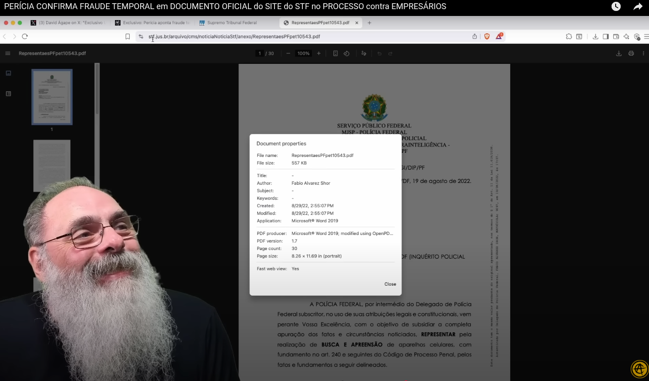Select page 2 thumbnail in sidebar
This screenshot has width=649, height=381.
[52, 166]
